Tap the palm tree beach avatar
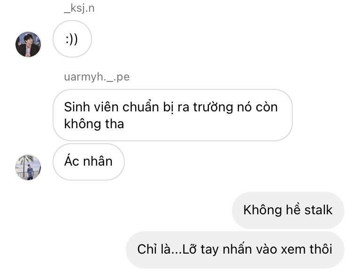352x277 pixels. coord(28,167)
